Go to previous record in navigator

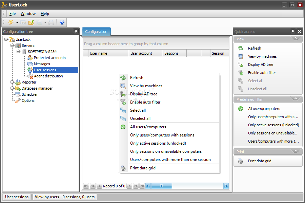tap(99, 186)
